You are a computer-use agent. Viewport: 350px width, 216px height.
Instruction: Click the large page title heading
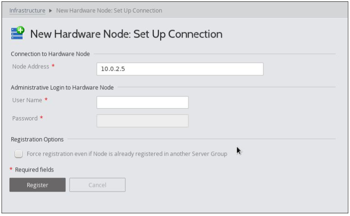(x=126, y=34)
